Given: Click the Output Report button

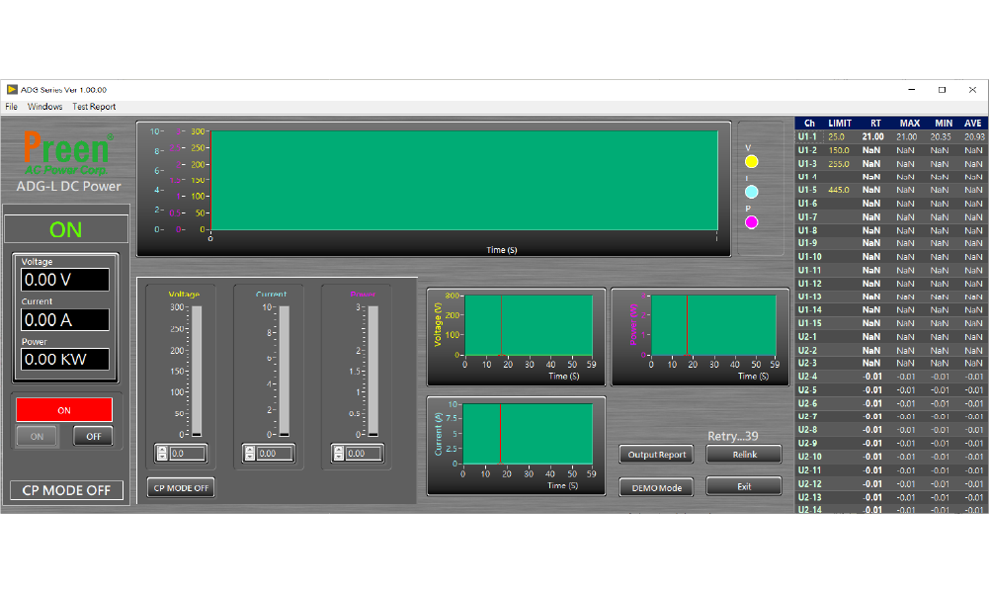Looking at the screenshot, I should [656, 455].
